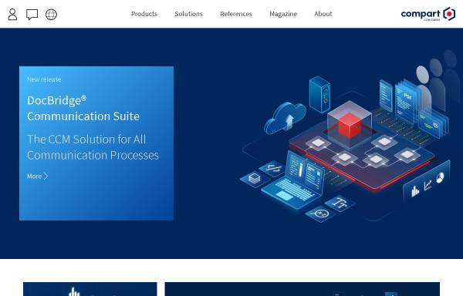Open the About menu
Viewport: 463px width, 296px height.
pos(323,14)
